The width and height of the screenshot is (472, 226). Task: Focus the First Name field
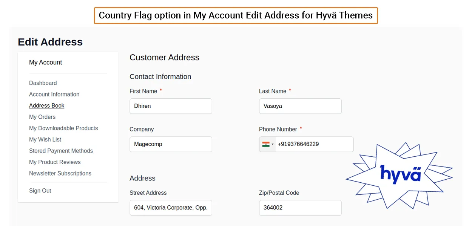(171, 106)
